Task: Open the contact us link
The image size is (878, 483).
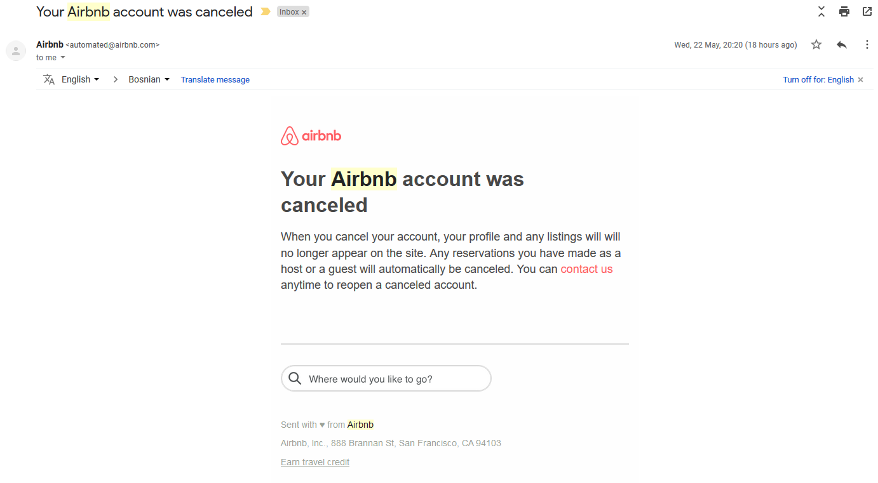Action: 586,269
